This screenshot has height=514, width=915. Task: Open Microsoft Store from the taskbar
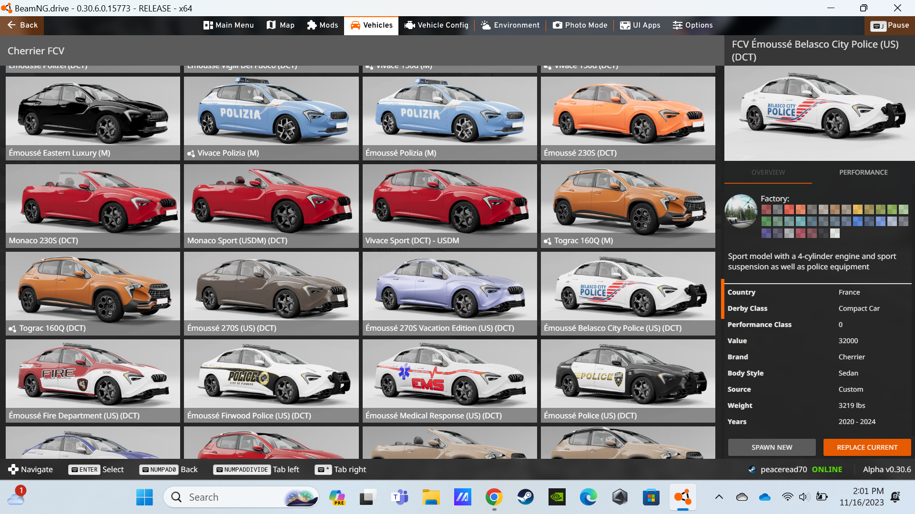tap(651, 497)
